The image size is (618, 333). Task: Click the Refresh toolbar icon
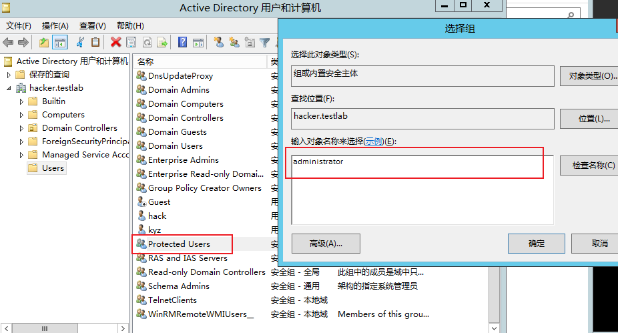(147, 42)
